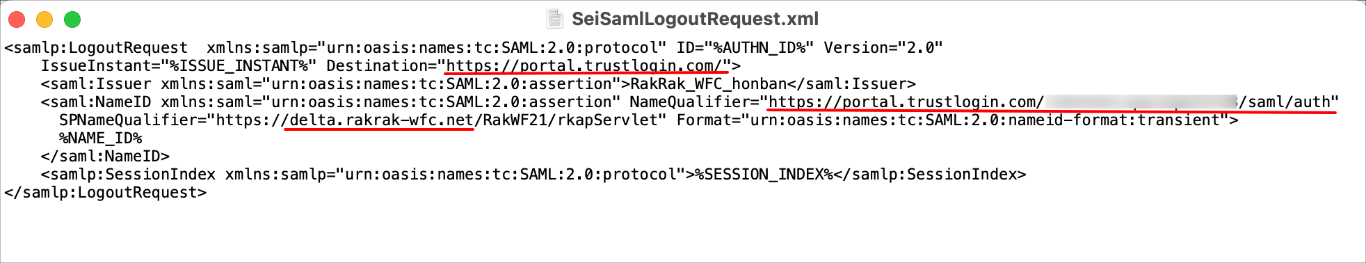Viewport: 1366px width, 263px height.
Task: Click the Destination URL portal.trustlogin.com
Action: (585, 65)
